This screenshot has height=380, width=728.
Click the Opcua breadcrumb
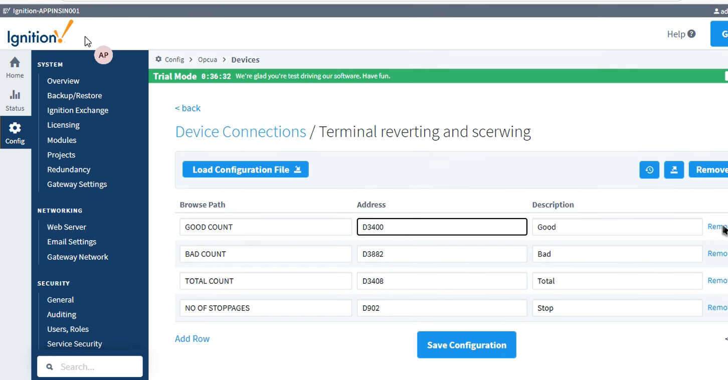tap(207, 60)
